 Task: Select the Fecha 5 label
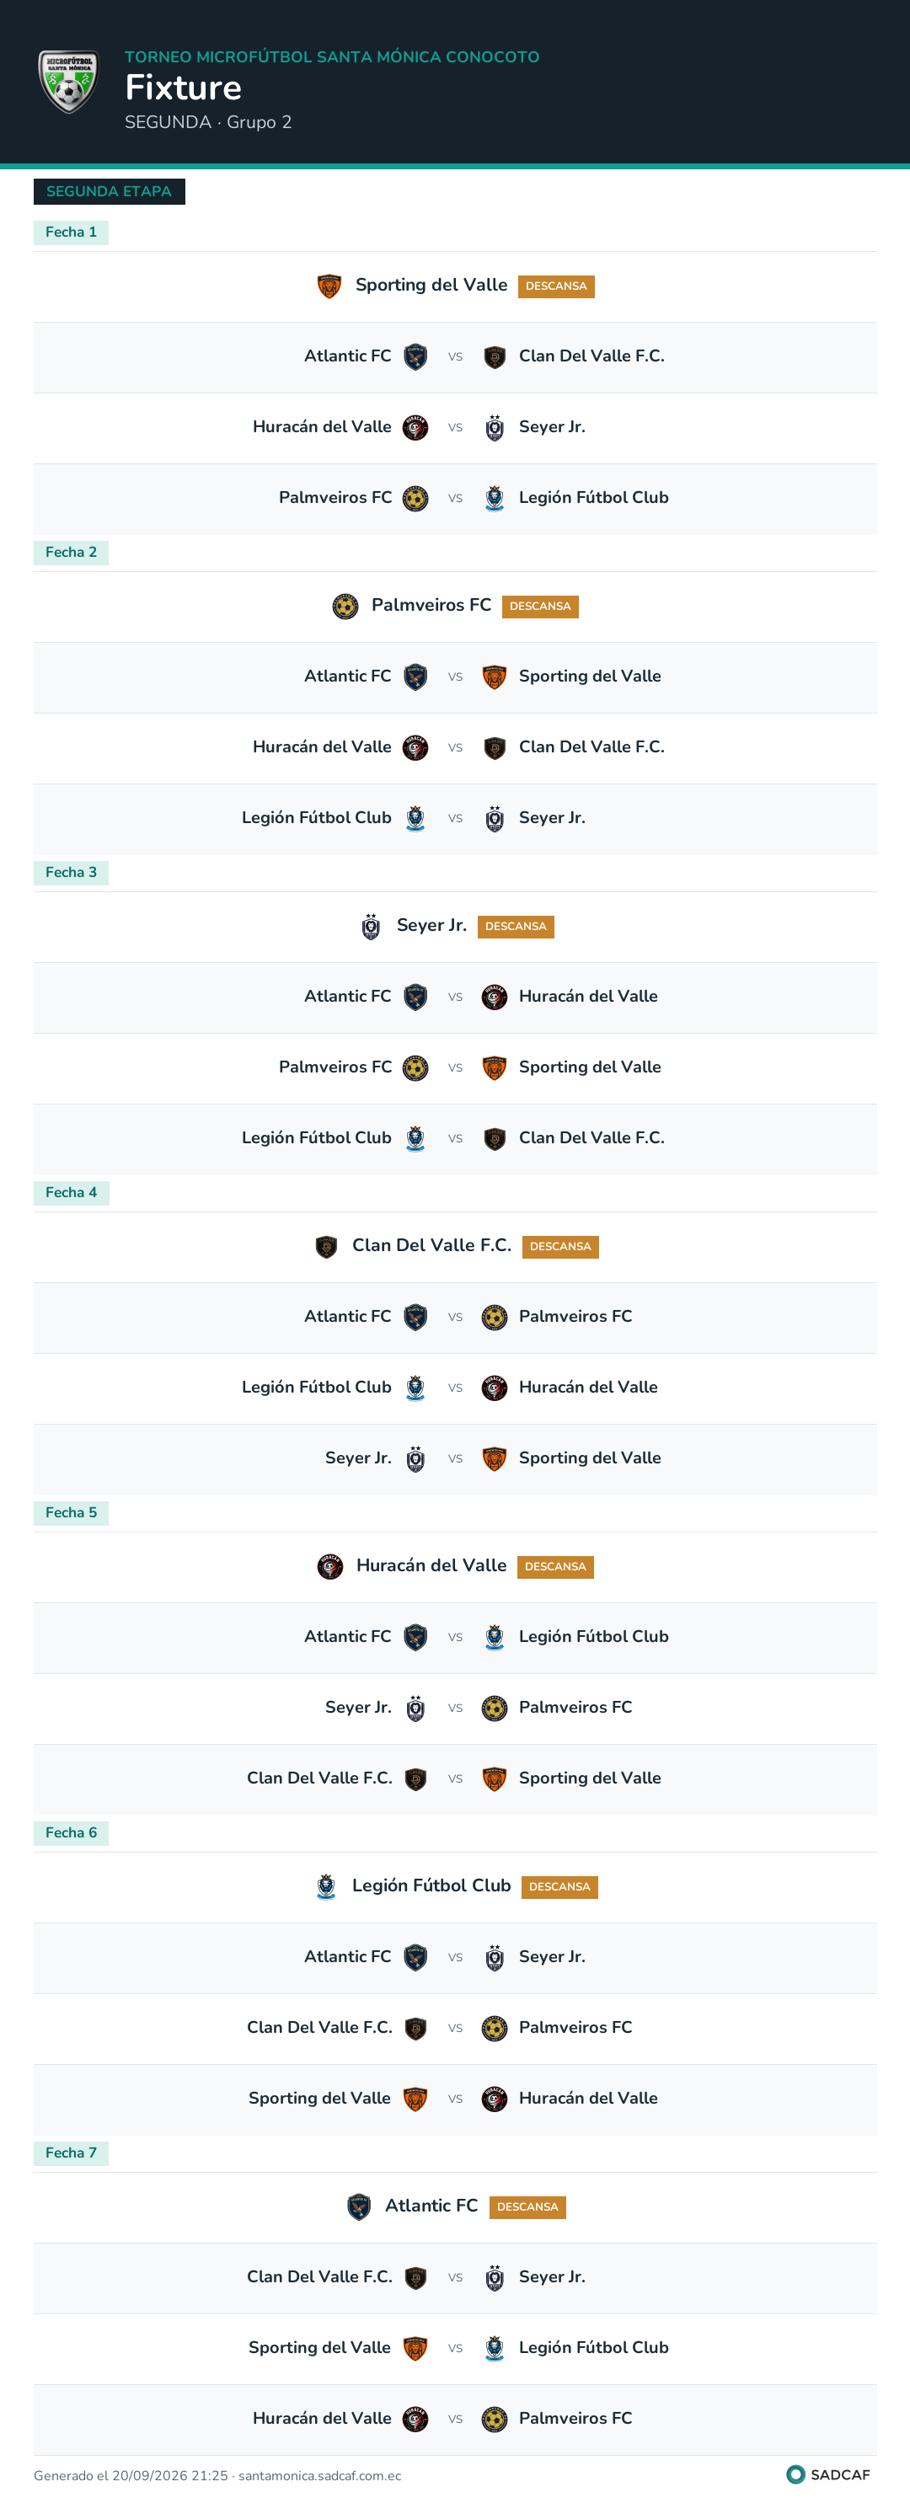pos(72,1511)
